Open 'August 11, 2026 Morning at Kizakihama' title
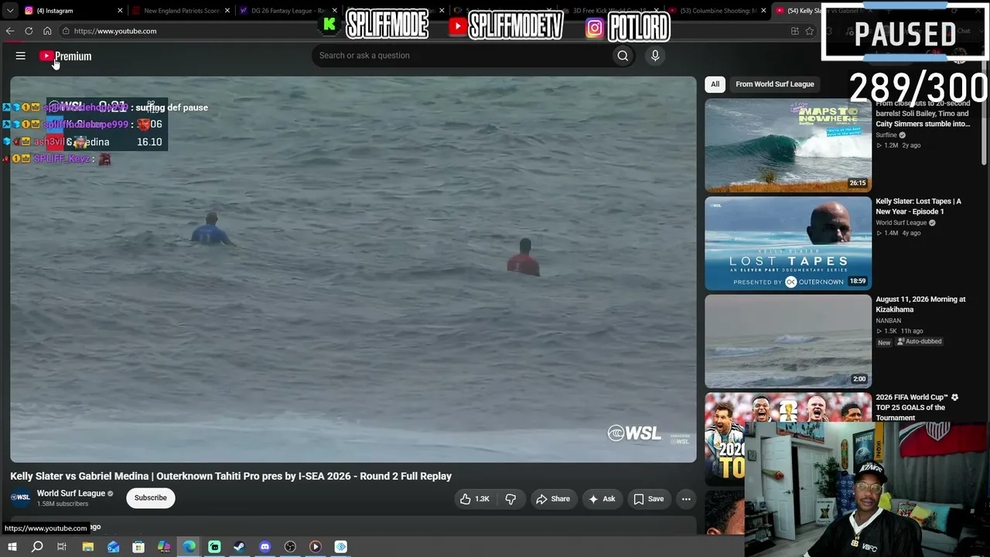This screenshot has height=557, width=990. tap(920, 304)
